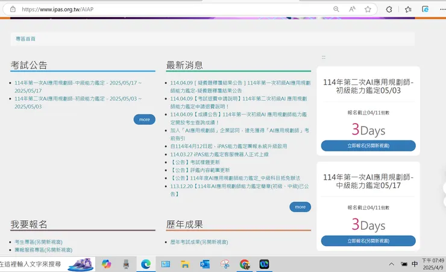Open 114年第一次AI應用規劃師-中級能力鑑定 exam notice

tap(78, 87)
